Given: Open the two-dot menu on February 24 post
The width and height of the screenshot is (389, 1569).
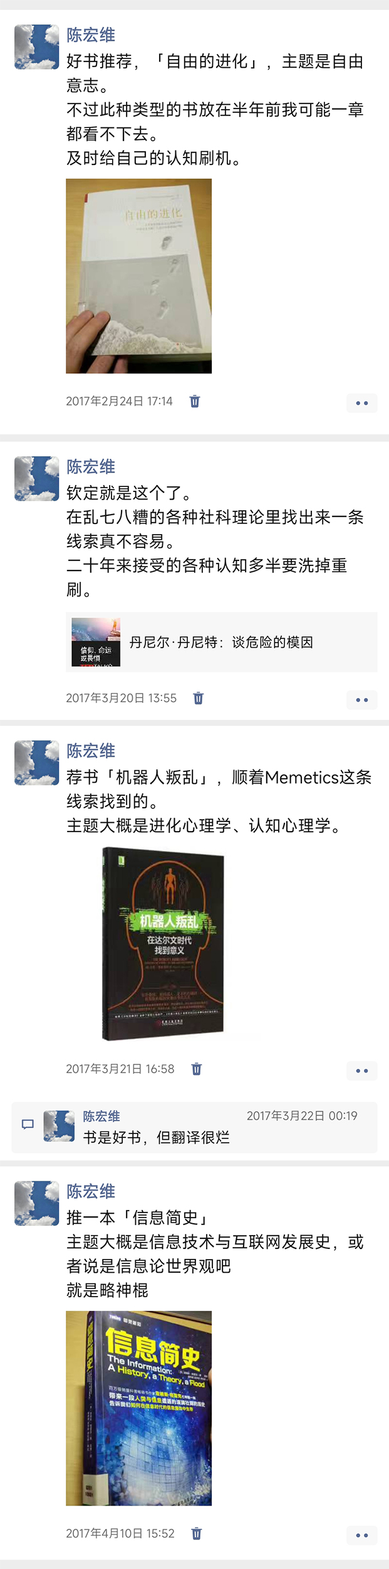Looking at the screenshot, I should pyautogui.click(x=362, y=403).
